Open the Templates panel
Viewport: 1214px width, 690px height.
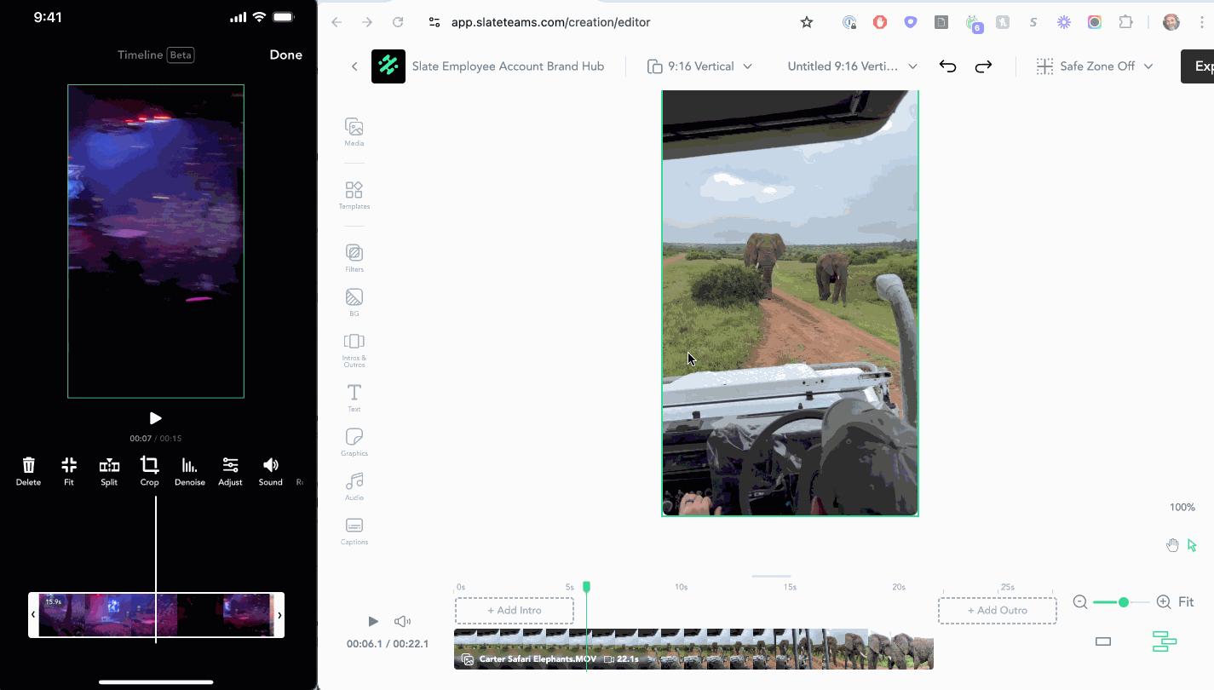click(x=354, y=194)
